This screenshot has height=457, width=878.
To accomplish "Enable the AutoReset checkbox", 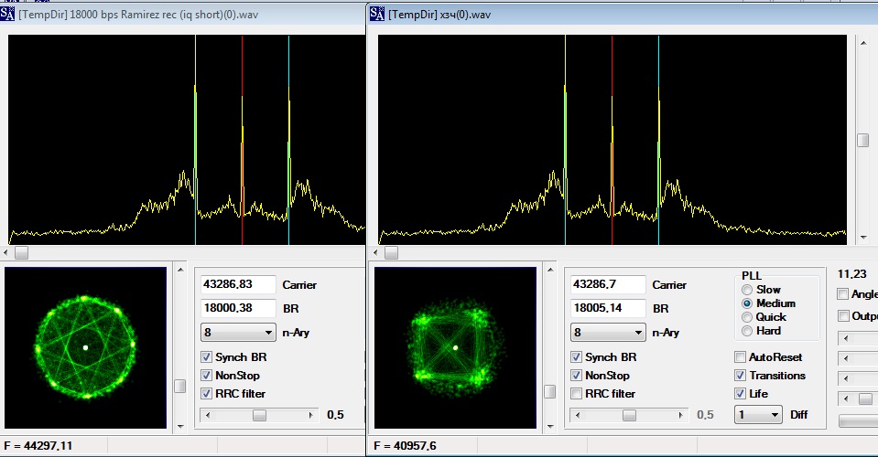I will 741,357.
